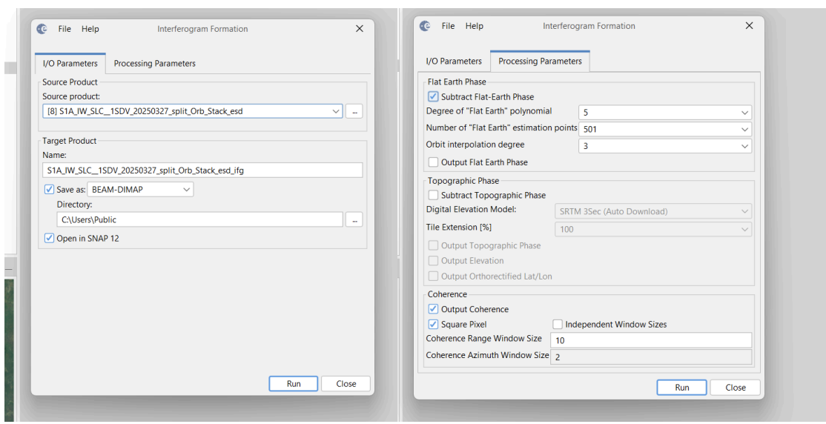This screenshot has height=424, width=826.
Task: Click Close in the right dialog
Action: tap(736, 387)
